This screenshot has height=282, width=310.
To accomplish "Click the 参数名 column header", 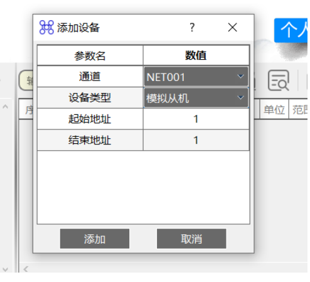I will 90,55.
